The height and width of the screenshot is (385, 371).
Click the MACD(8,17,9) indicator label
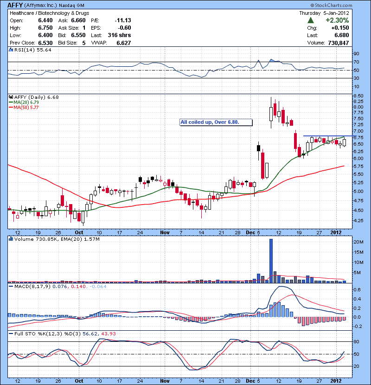(x=32, y=286)
